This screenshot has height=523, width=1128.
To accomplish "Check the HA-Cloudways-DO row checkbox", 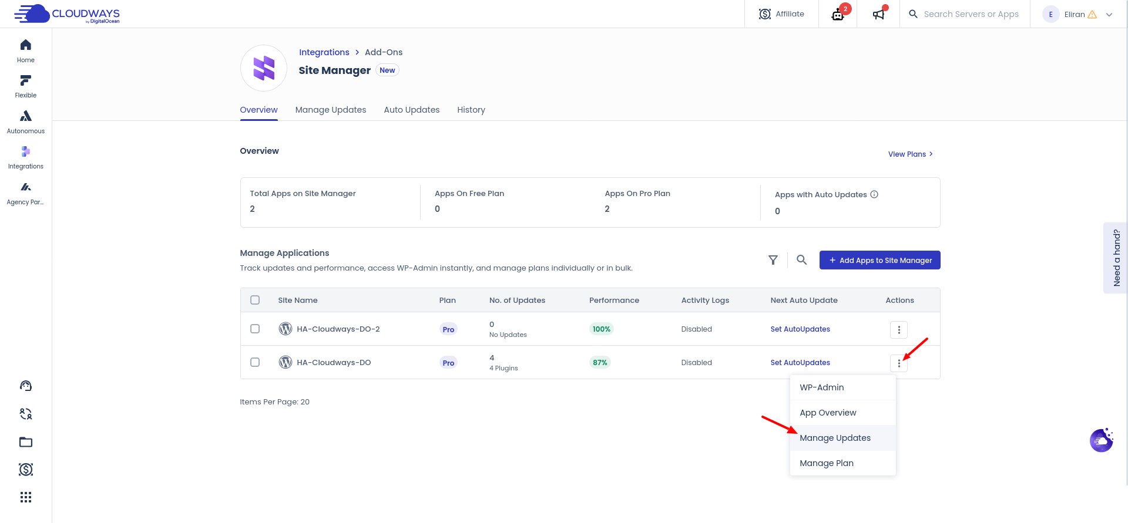I will pyautogui.click(x=255, y=362).
